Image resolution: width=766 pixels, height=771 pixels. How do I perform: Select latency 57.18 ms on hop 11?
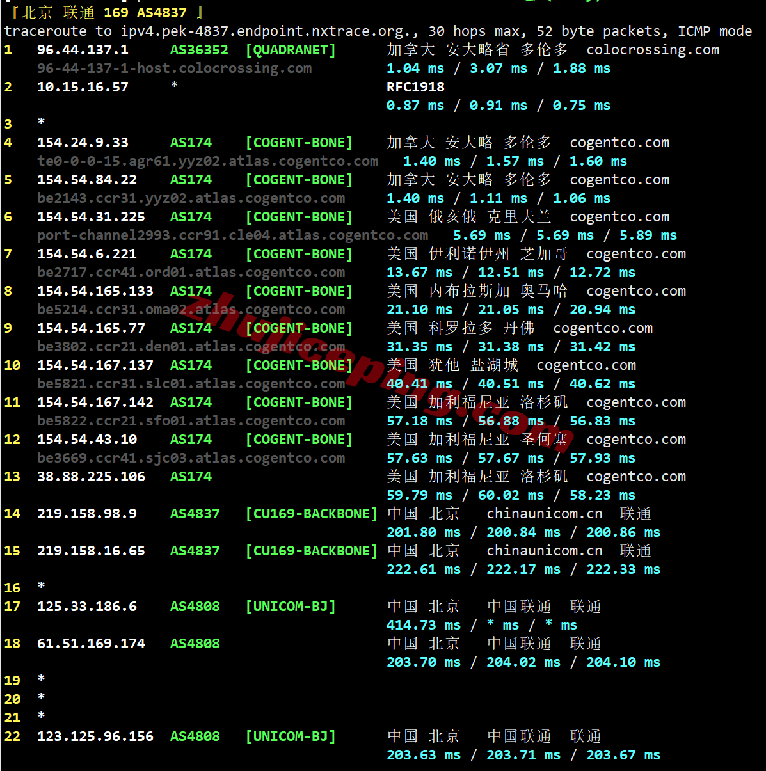pos(419,421)
